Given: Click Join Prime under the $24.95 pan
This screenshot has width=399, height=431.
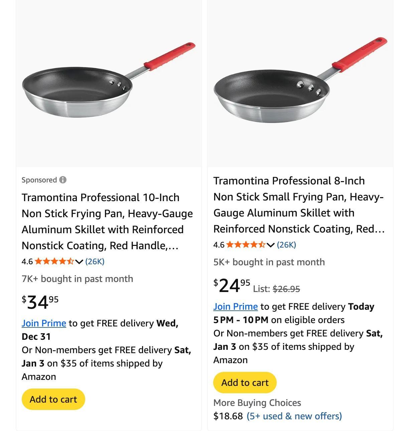Looking at the screenshot, I should pyautogui.click(x=236, y=306).
